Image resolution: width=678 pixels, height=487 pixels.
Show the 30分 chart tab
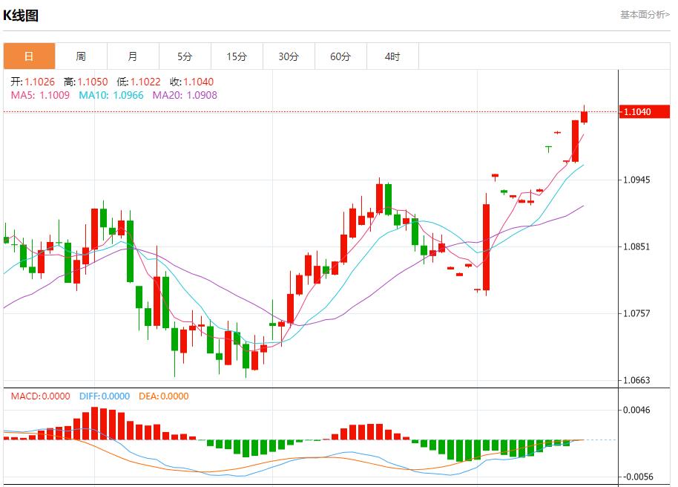click(x=289, y=56)
